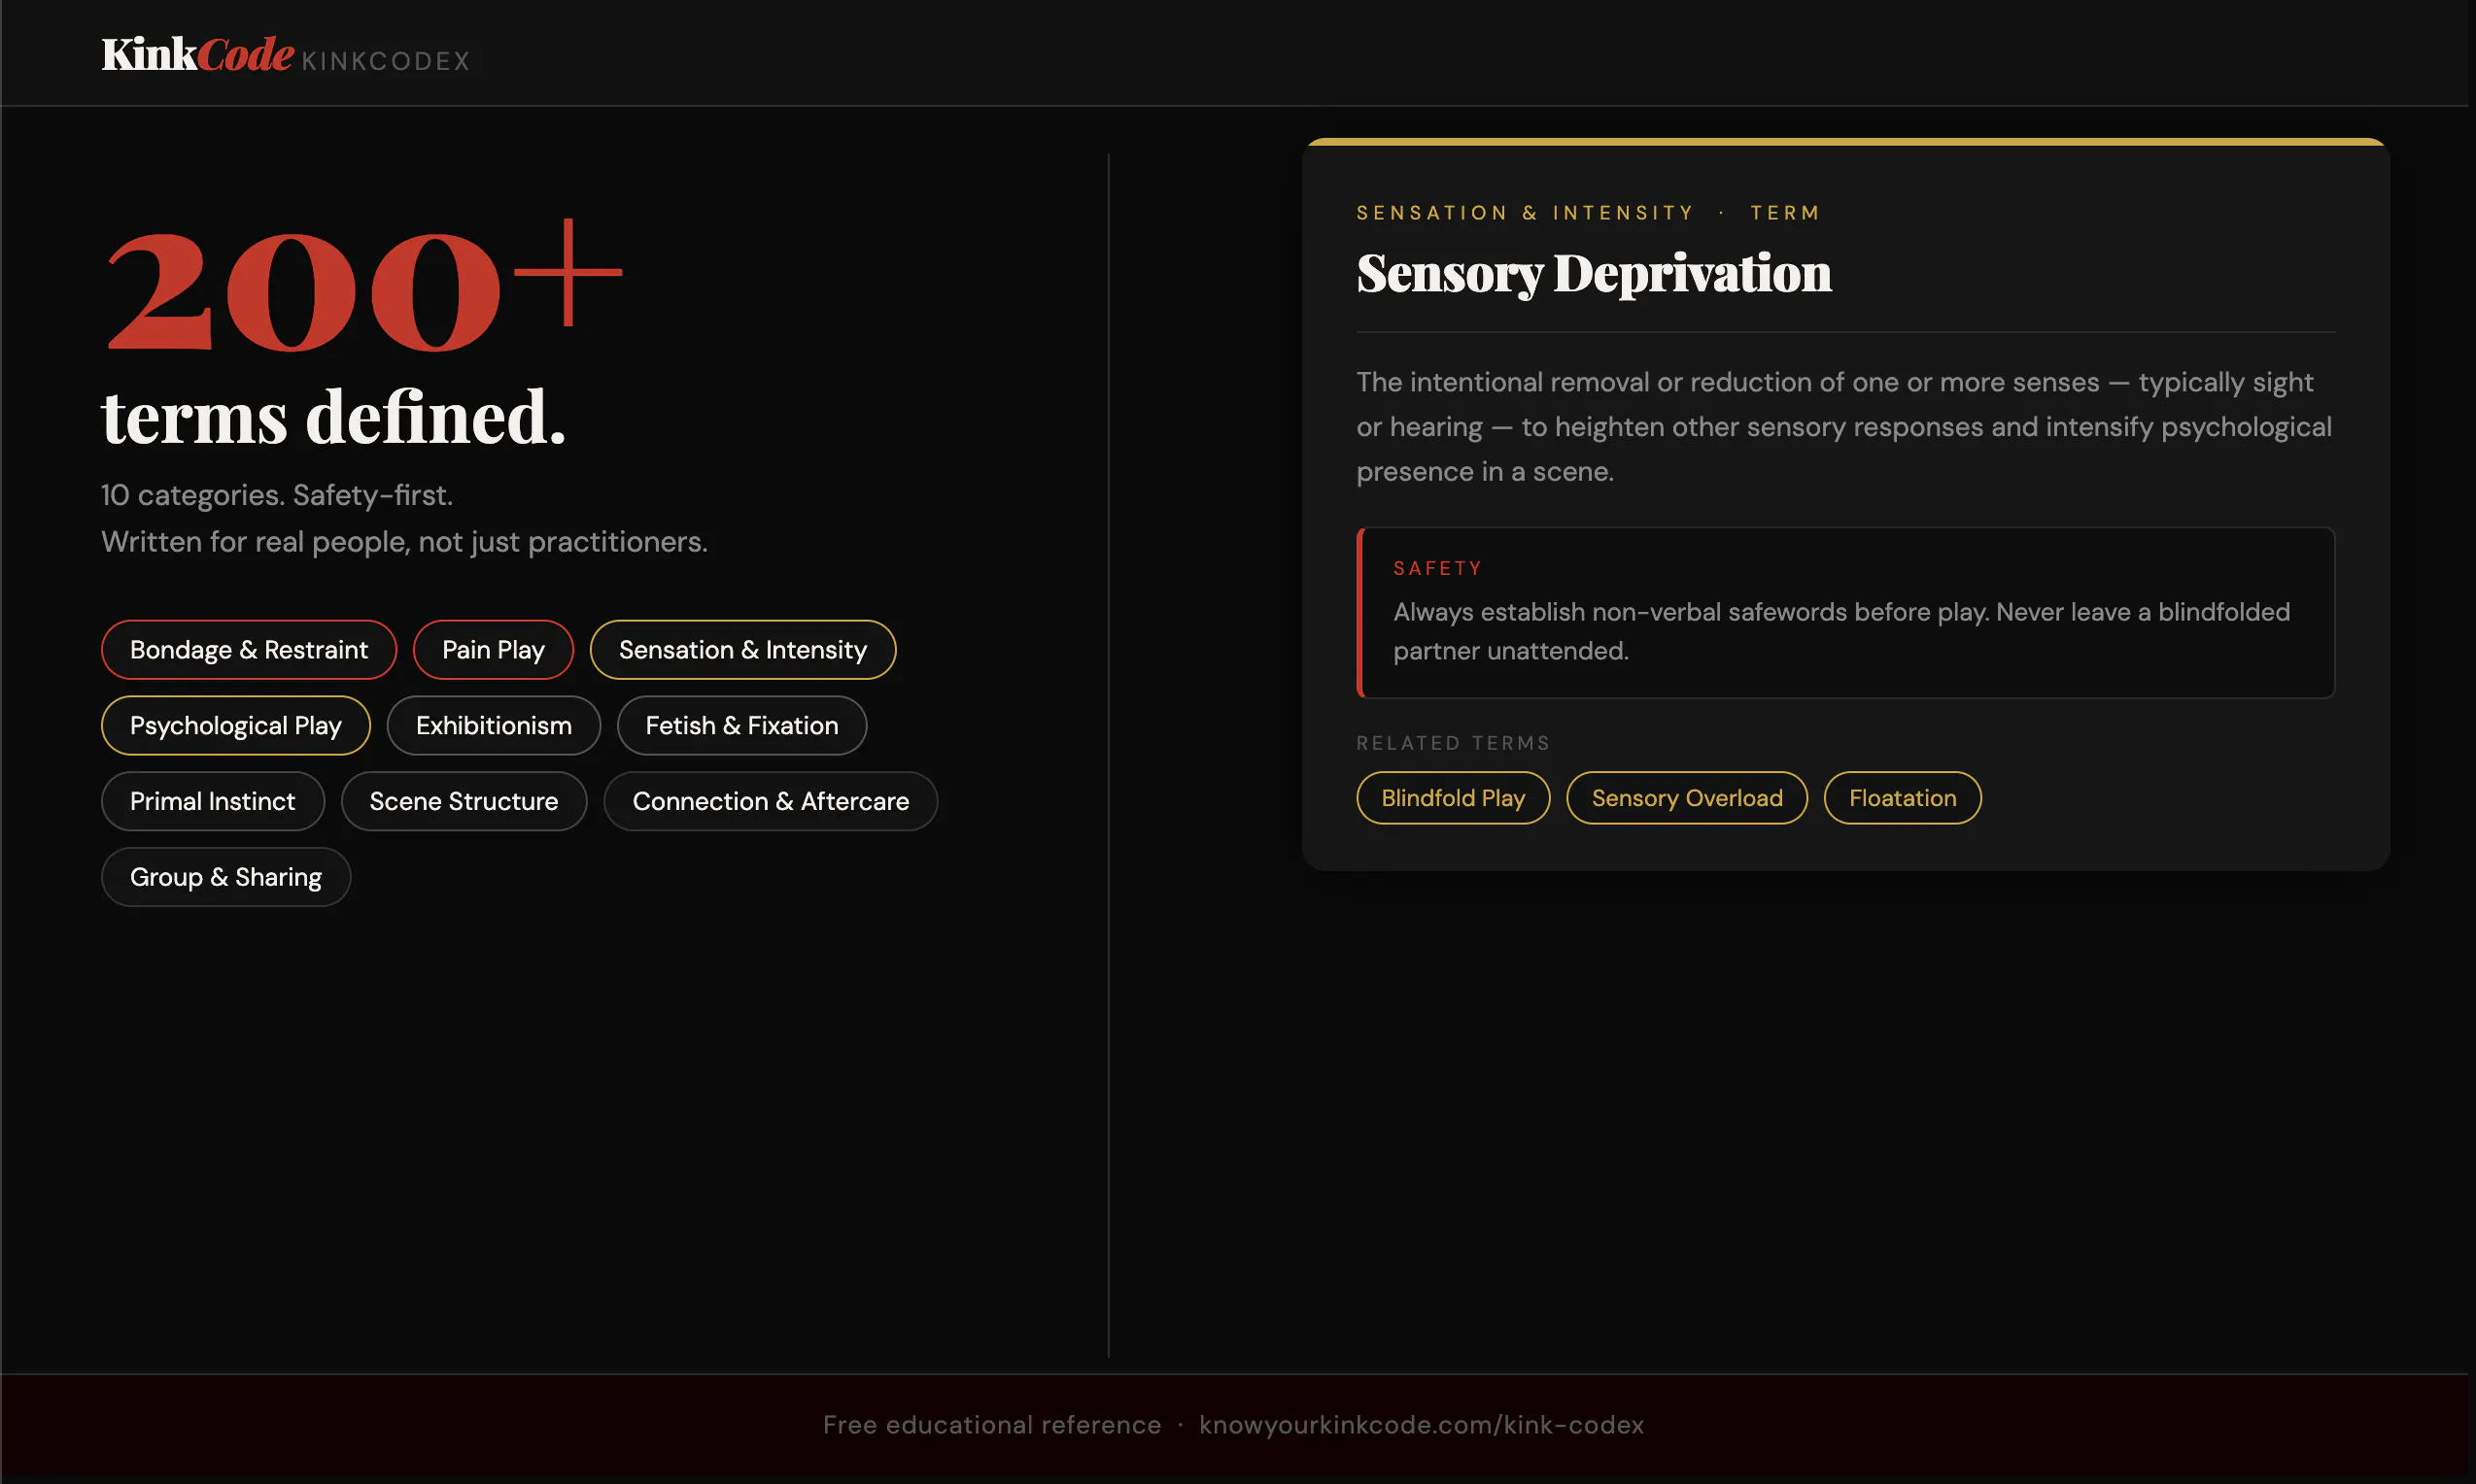This screenshot has width=2476, height=1484.
Task: Click 'Free educational reference' footer text
Action: point(992,1425)
